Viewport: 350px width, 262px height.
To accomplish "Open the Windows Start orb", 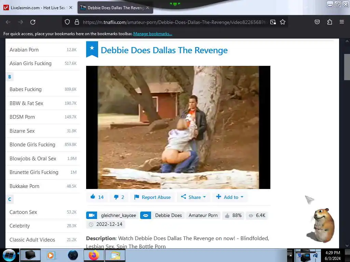I will [x=9, y=255].
